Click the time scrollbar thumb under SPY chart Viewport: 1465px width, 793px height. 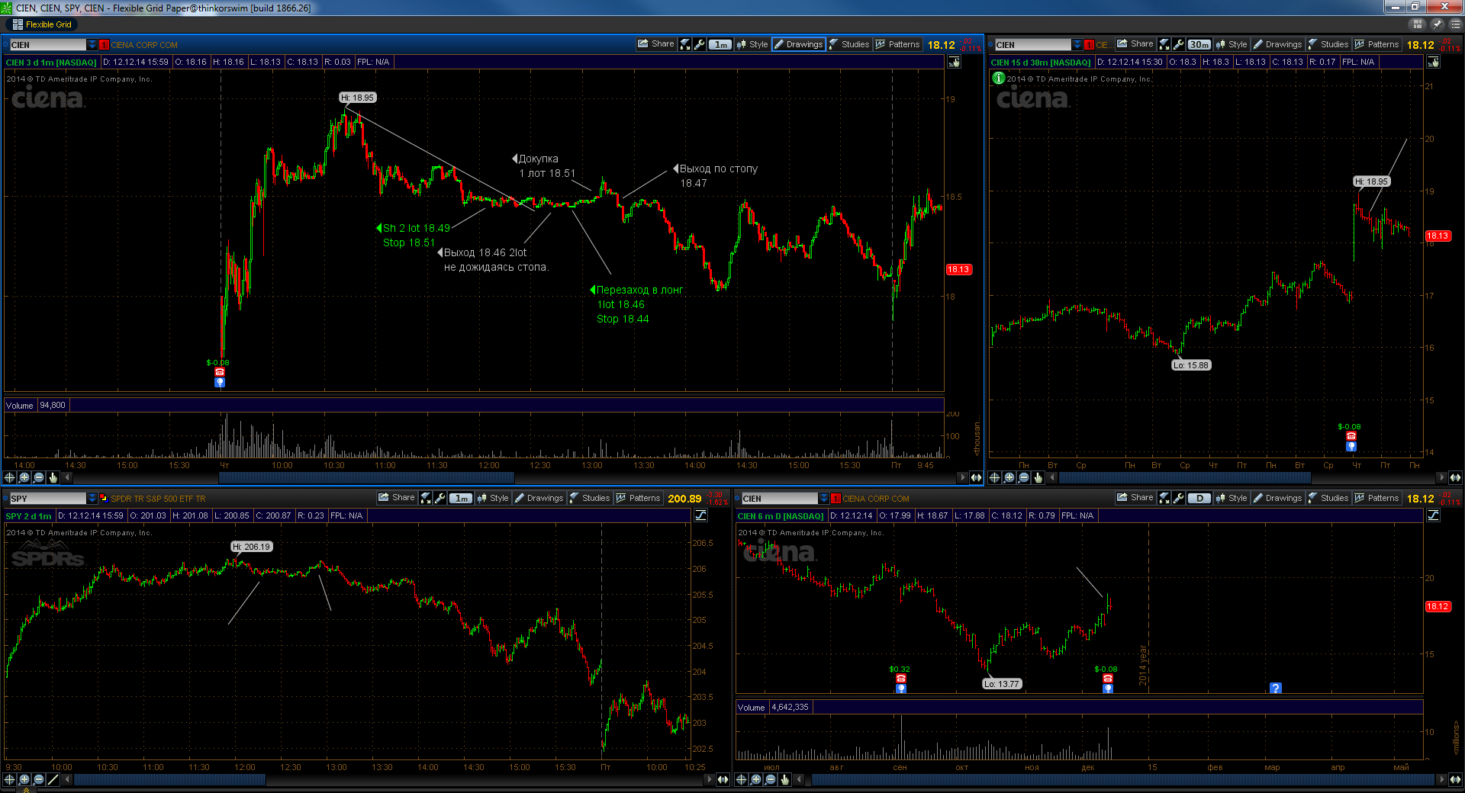[169, 779]
